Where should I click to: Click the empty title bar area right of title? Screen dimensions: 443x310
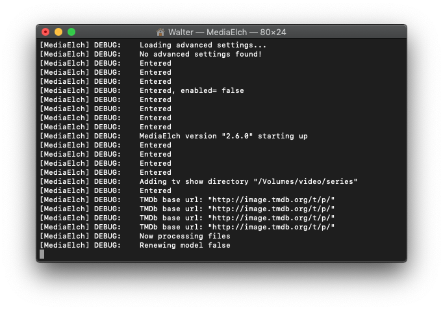tap(345, 32)
